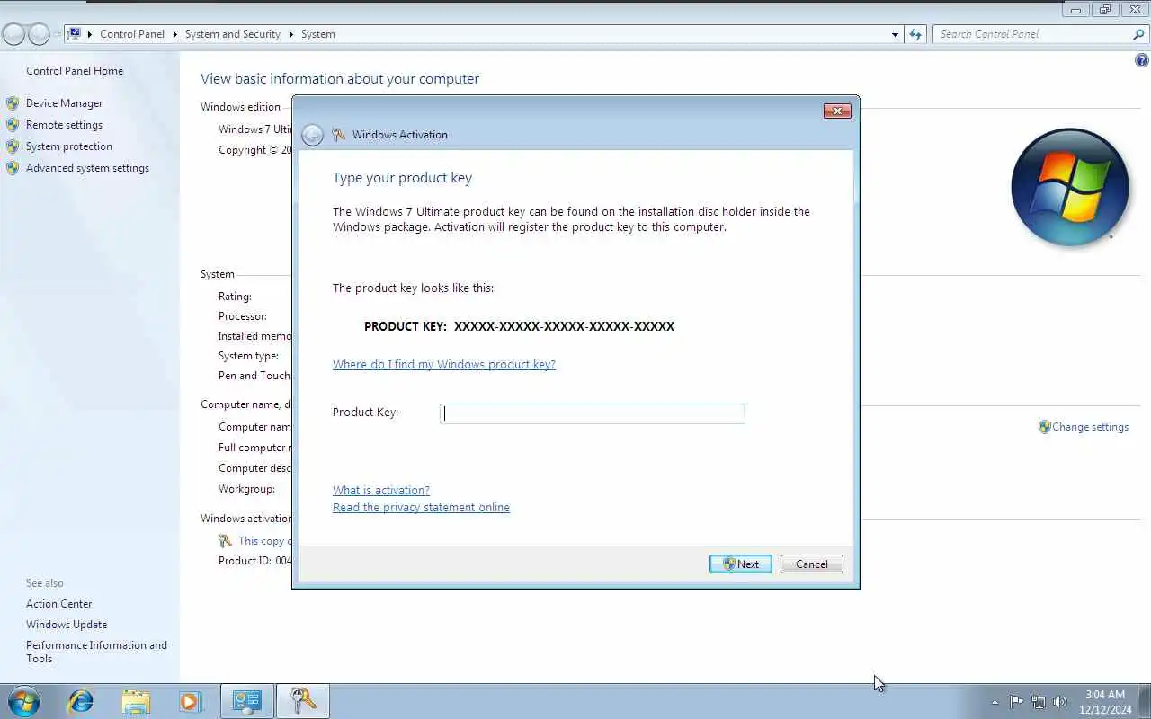Open the address bar history dropdown
This screenshot has height=719, width=1151.
coord(895,34)
